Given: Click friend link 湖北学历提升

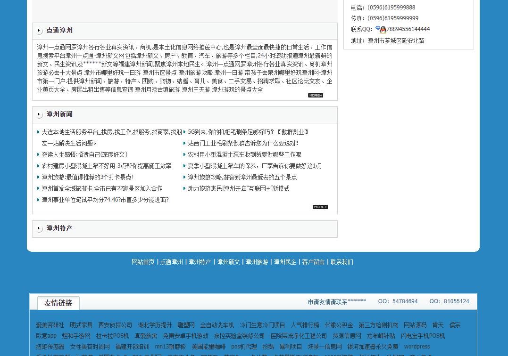Looking at the screenshot, I should pos(155,325).
